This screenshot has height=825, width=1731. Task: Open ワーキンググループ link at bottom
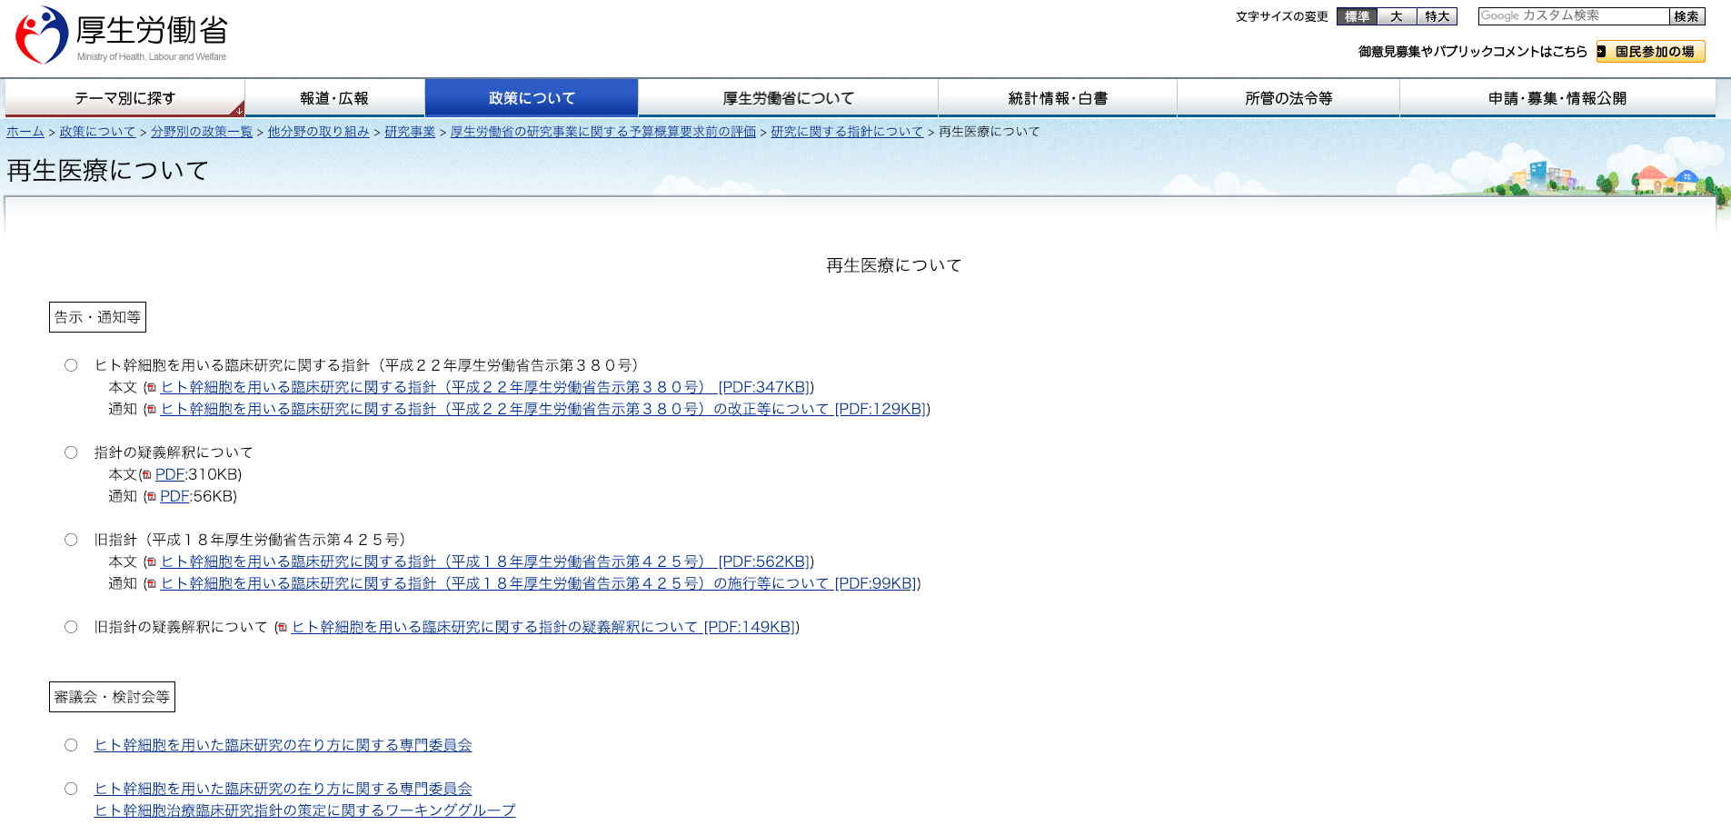click(304, 810)
